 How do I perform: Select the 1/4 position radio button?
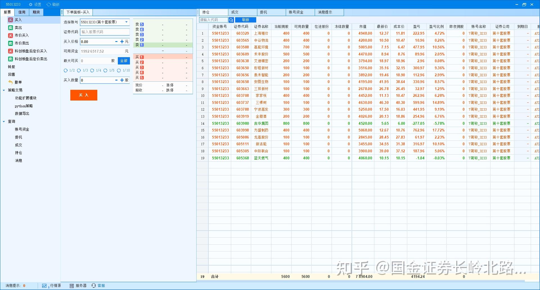coord(92,71)
